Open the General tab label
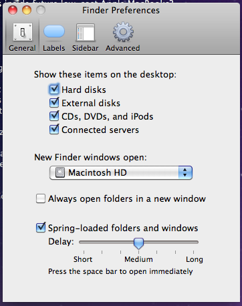Screen dimensions: 242x306 click(x=22, y=48)
